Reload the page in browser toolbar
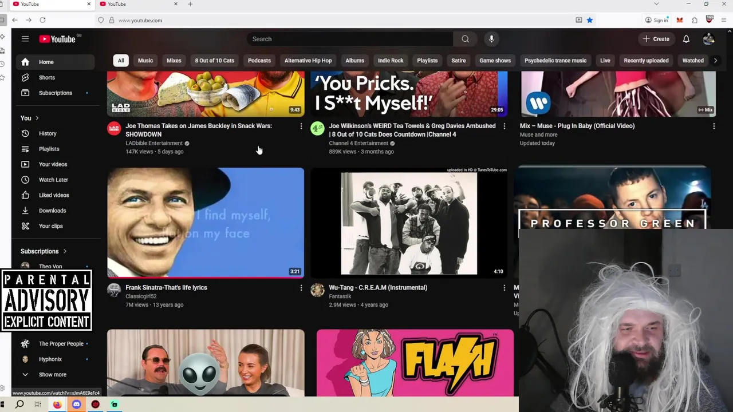733x412 pixels. tap(42, 20)
